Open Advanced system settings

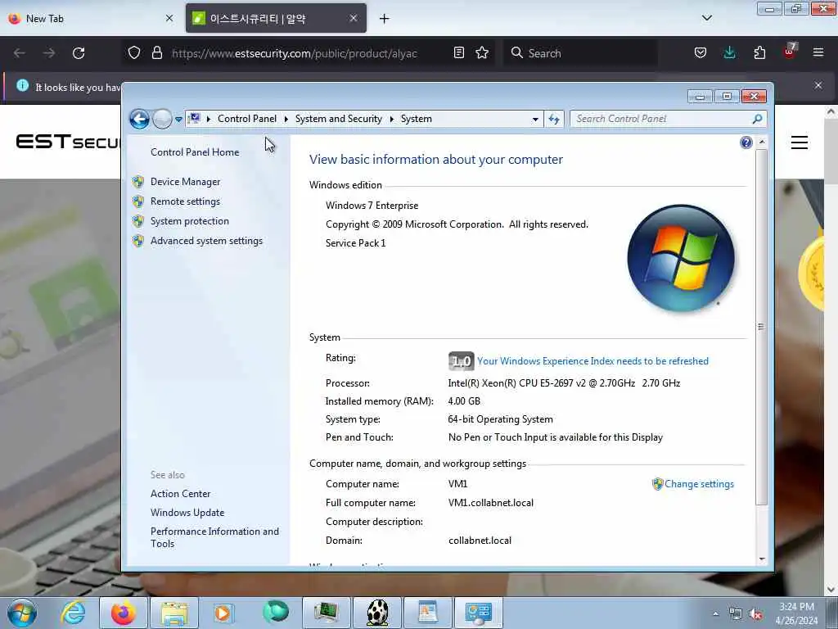[x=206, y=242]
